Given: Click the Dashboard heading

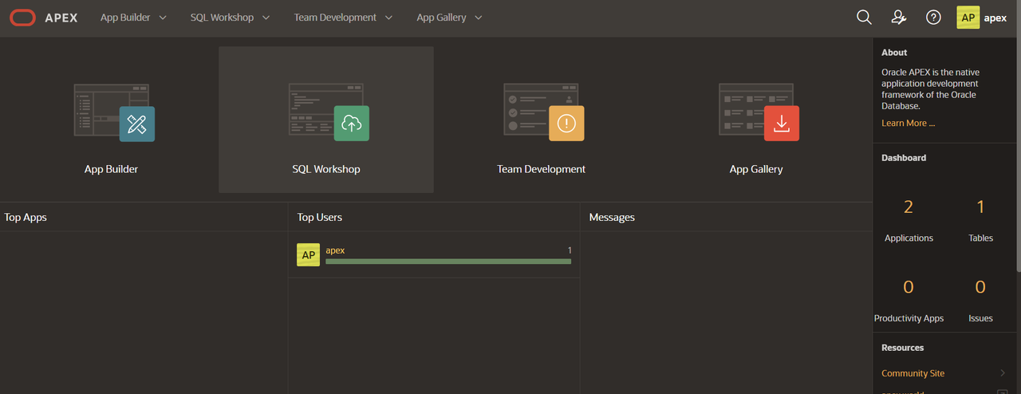Looking at the screenshot, I should pos(904,158).
